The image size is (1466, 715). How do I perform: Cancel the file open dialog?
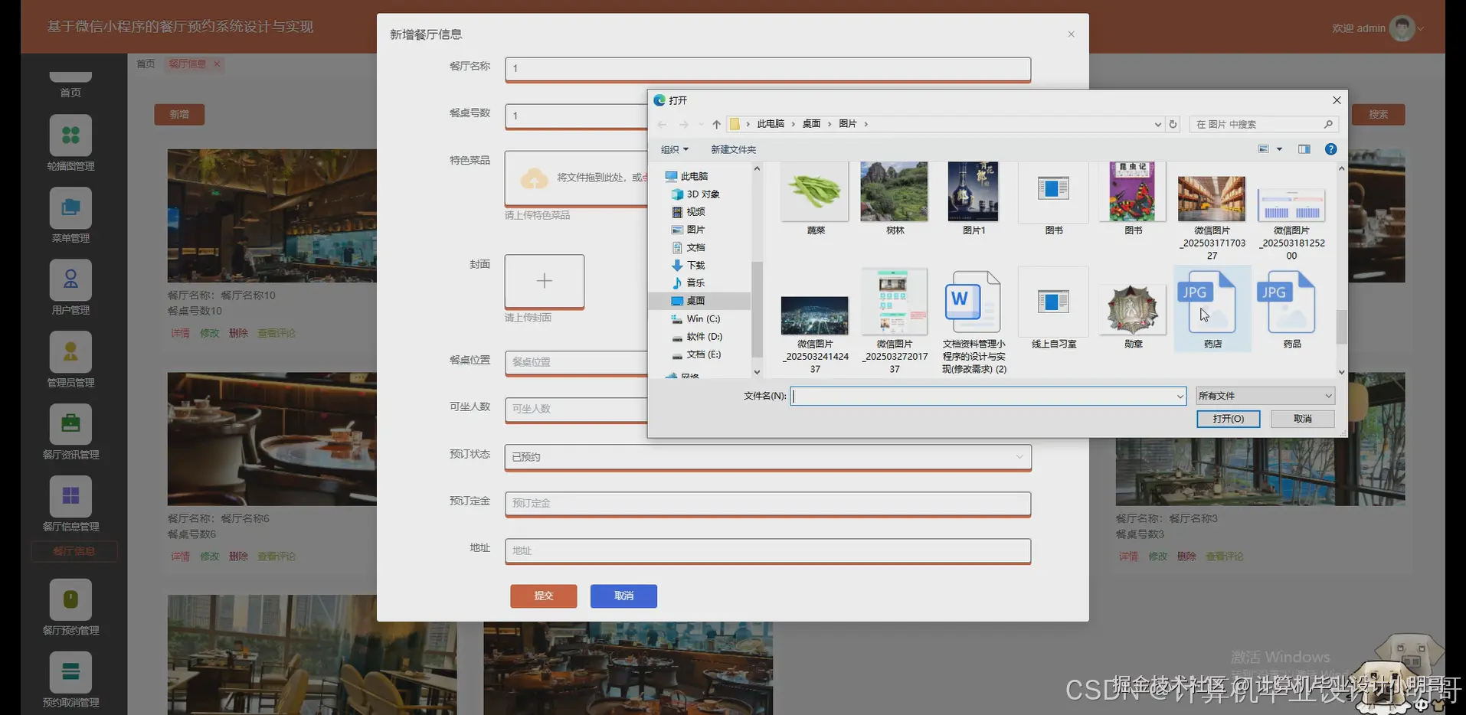tap(1302, 419)
